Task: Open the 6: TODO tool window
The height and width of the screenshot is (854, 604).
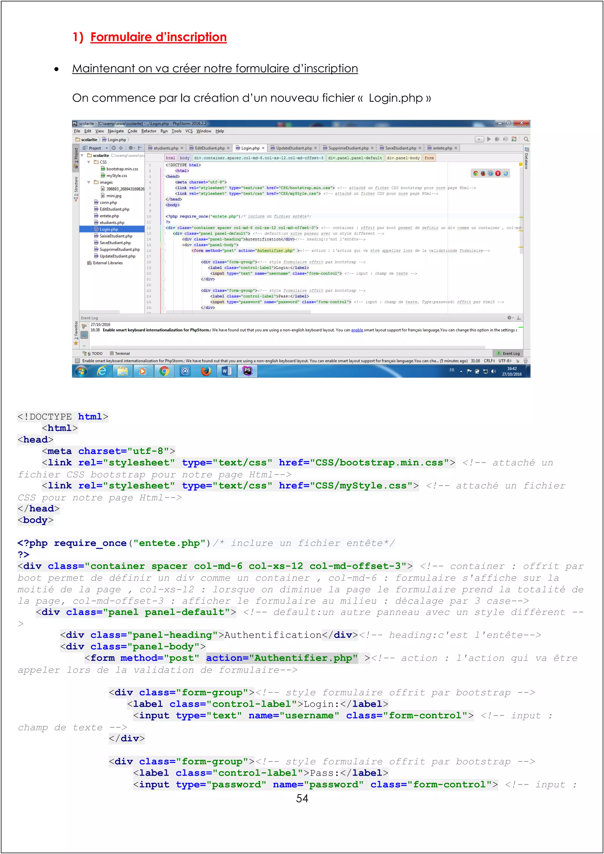Action: coord(93,353)
